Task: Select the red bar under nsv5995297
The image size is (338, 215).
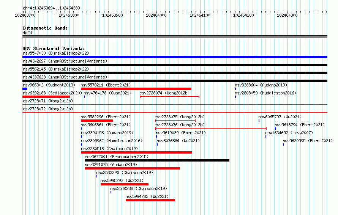Action: [125, 184]
